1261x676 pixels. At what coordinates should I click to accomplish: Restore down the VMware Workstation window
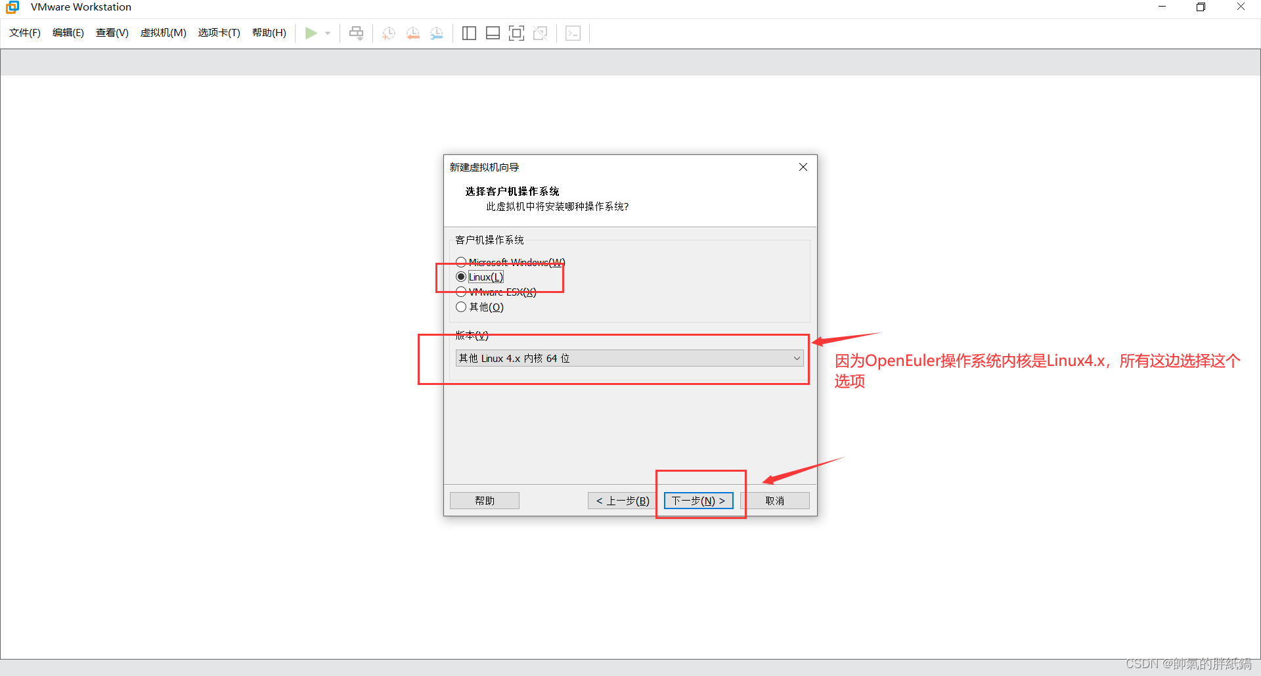point(1201,7)
